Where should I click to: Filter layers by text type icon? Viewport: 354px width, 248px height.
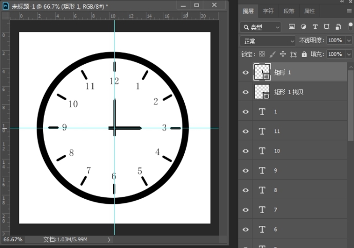click(314, 27)
